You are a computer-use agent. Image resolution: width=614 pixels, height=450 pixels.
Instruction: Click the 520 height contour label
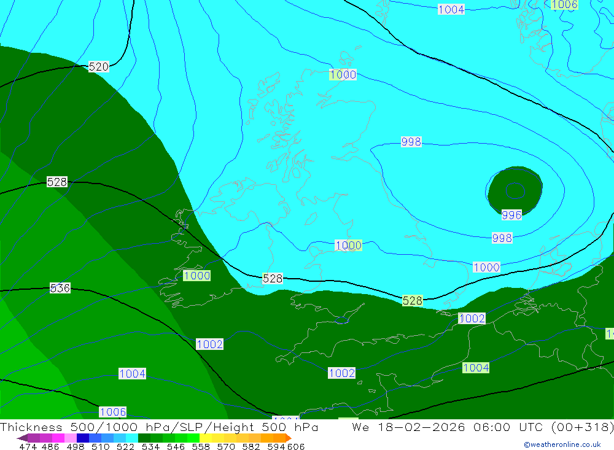[99, 67]
